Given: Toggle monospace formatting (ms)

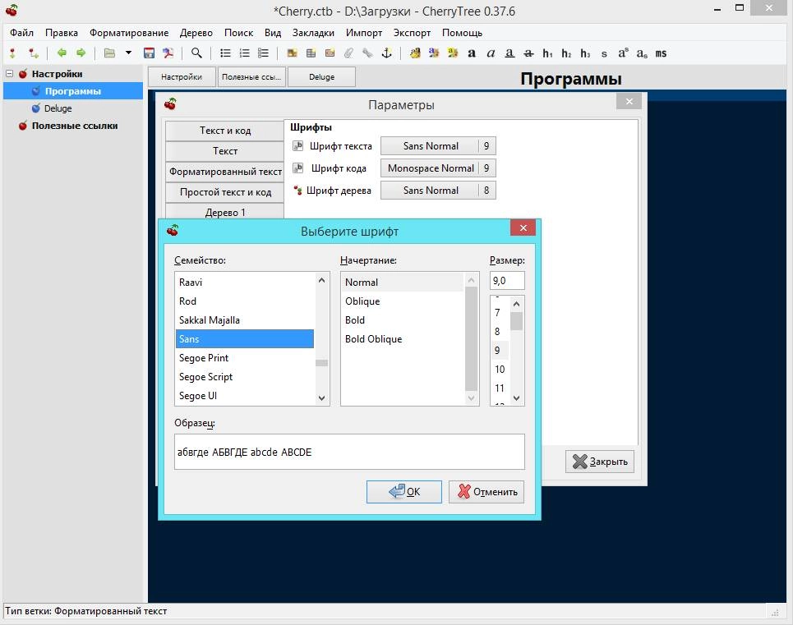Looking at the screenshot, I should pyautogui.click(x=661, y=53).
